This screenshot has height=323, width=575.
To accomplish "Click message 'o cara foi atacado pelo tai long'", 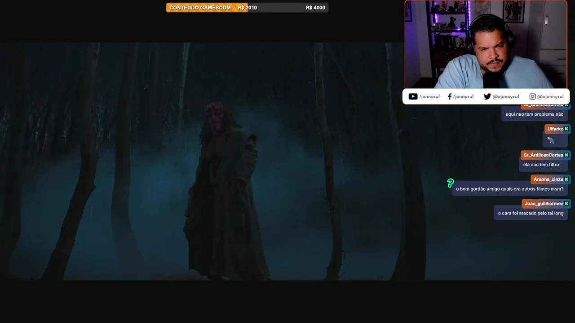I will coord(531,213).
